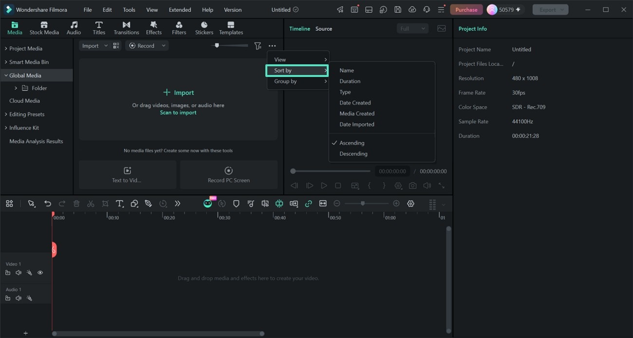
Task: Click the fullscreen preview expand icon
Action: click(442, 186)
